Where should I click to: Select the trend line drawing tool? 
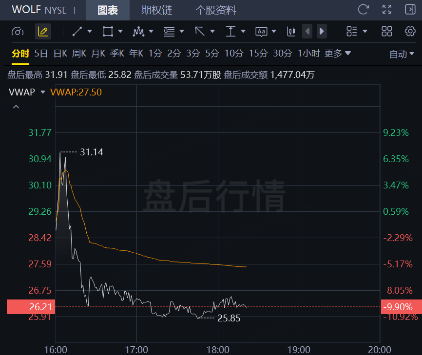[x=77, y=32]
